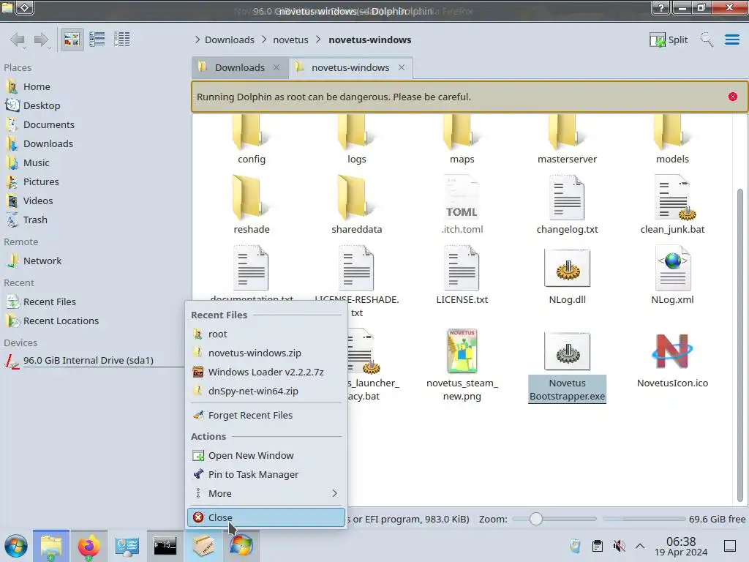Expand hidden system tray icons

[640, 546]
